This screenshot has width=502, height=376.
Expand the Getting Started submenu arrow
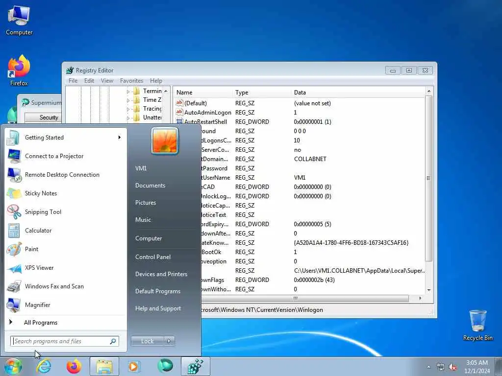120,138
